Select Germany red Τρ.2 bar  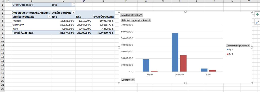coord(183,63)
